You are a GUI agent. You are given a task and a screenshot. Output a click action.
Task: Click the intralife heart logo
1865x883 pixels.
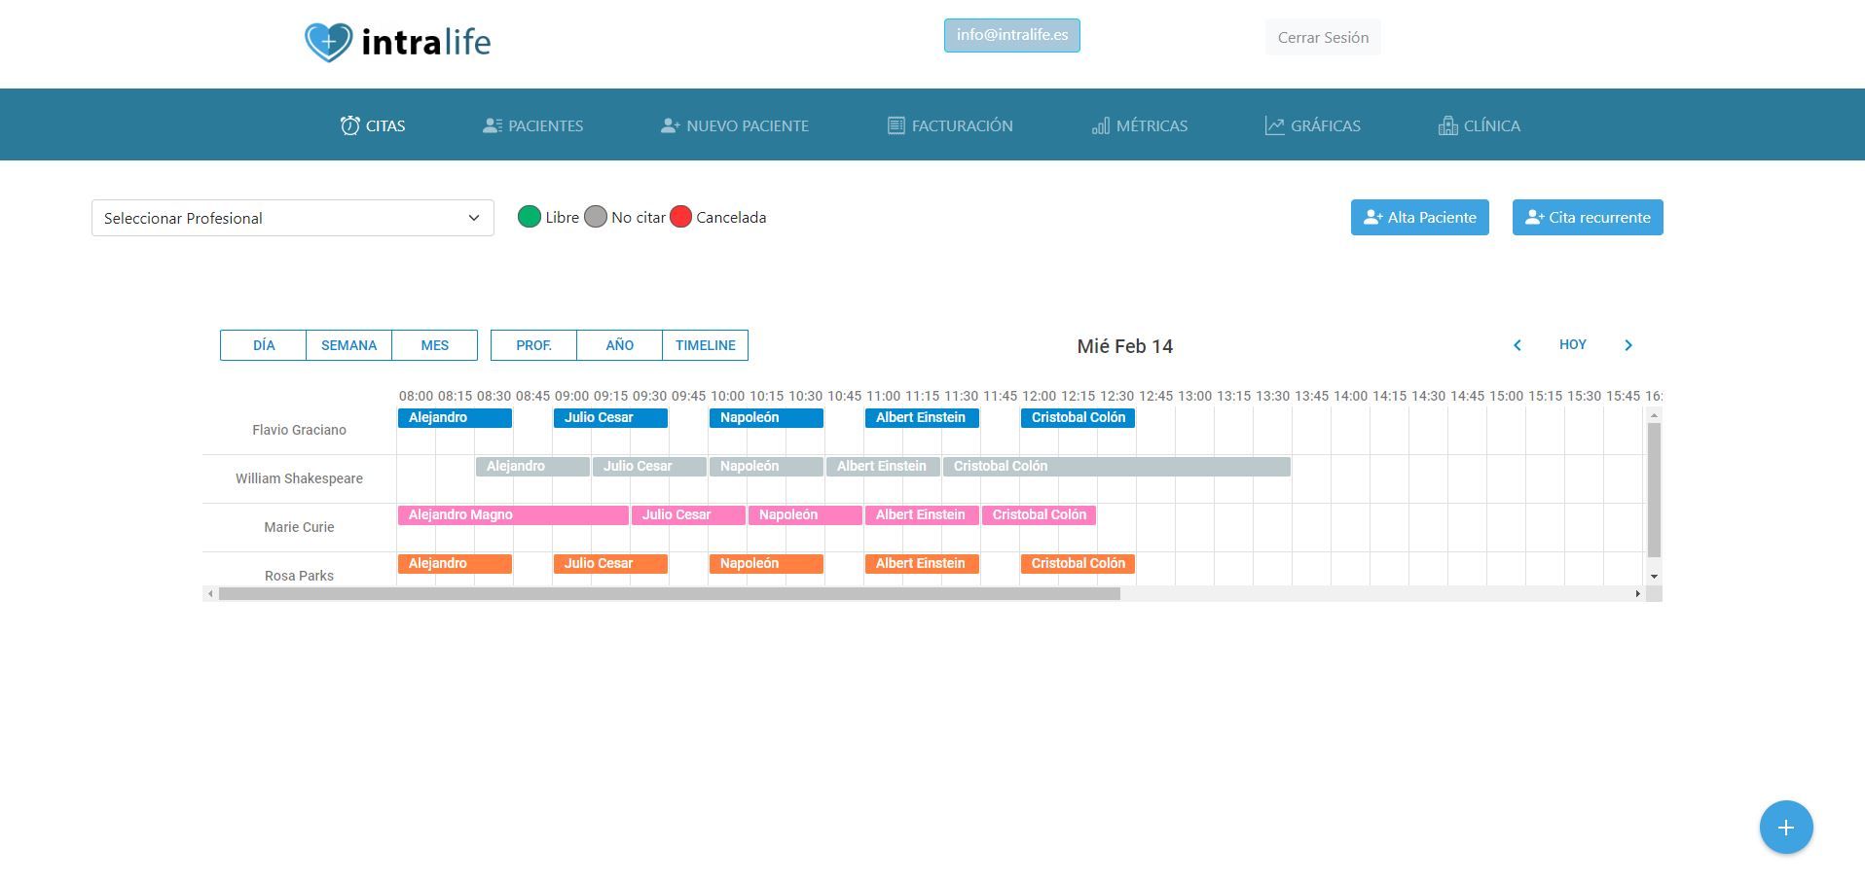point(329,43)
